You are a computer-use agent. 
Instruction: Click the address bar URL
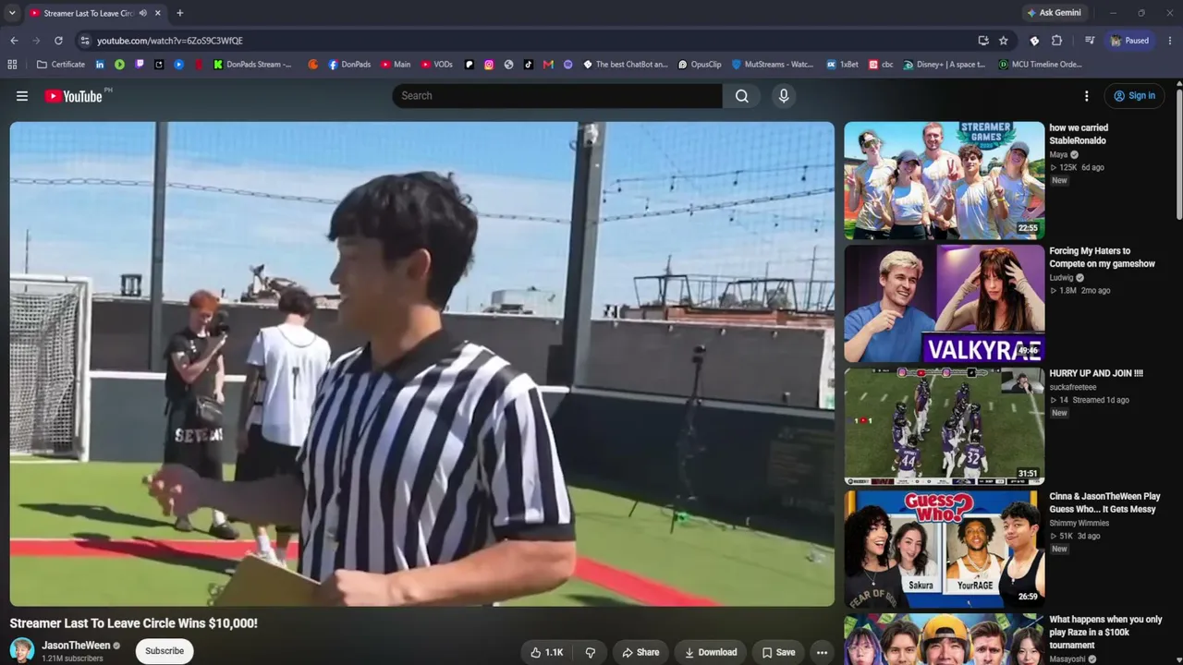pyautogui.click(x=170, y=41)
